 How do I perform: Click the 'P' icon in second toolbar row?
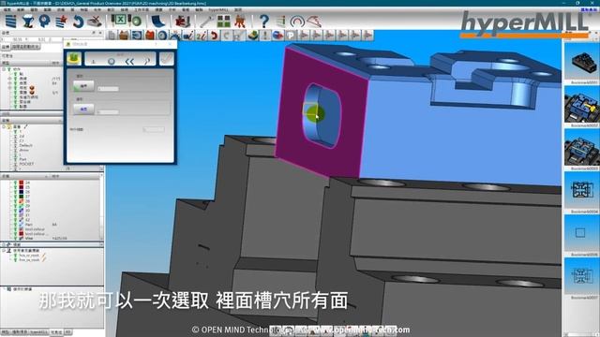tap(291, 36)
